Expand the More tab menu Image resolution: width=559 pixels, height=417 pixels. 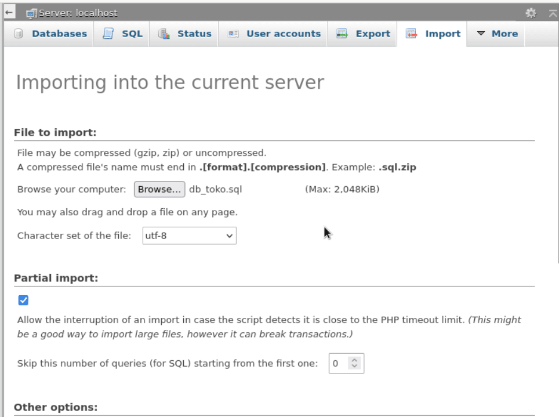point(497,34)
